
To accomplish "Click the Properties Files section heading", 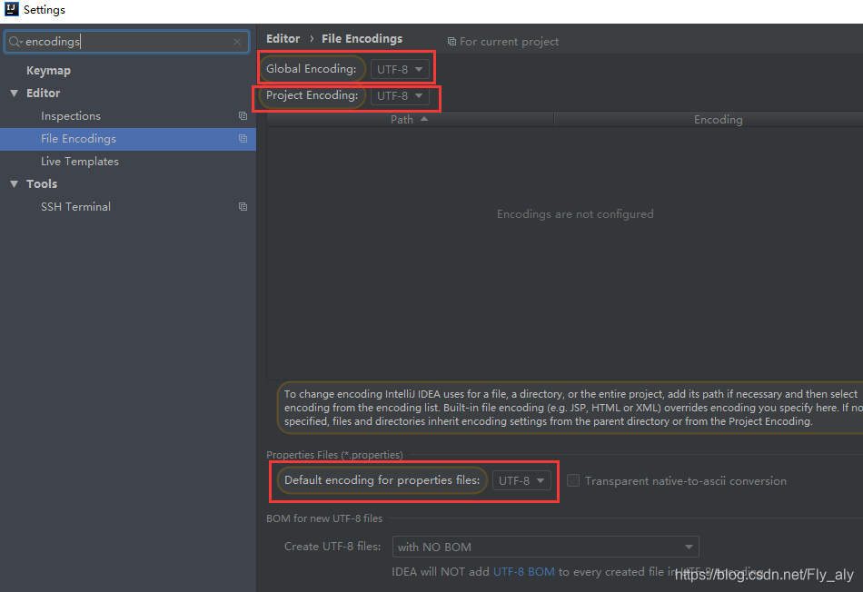I will coord(334,455).
